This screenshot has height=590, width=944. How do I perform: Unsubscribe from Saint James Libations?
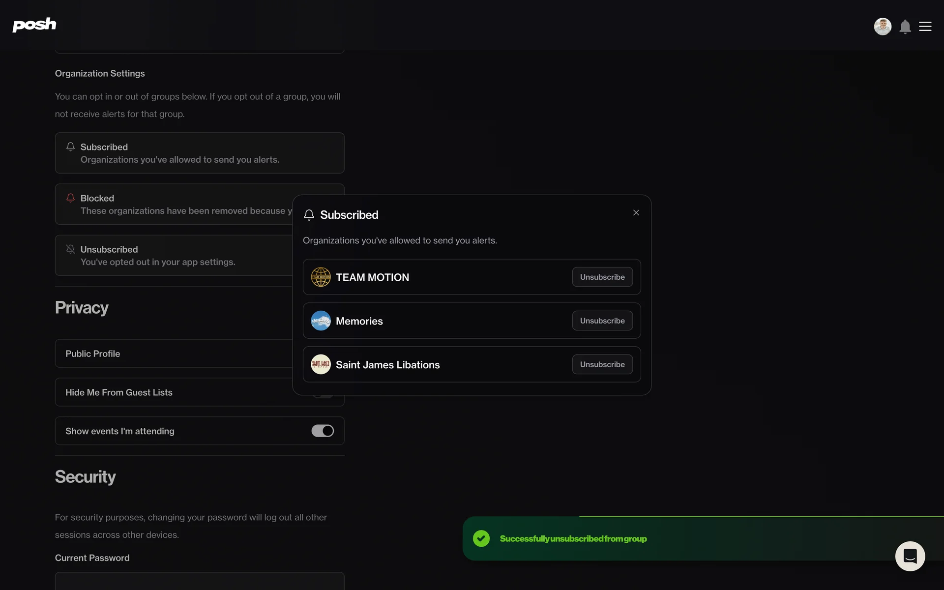pyautogui.click(x=602, y=365)
